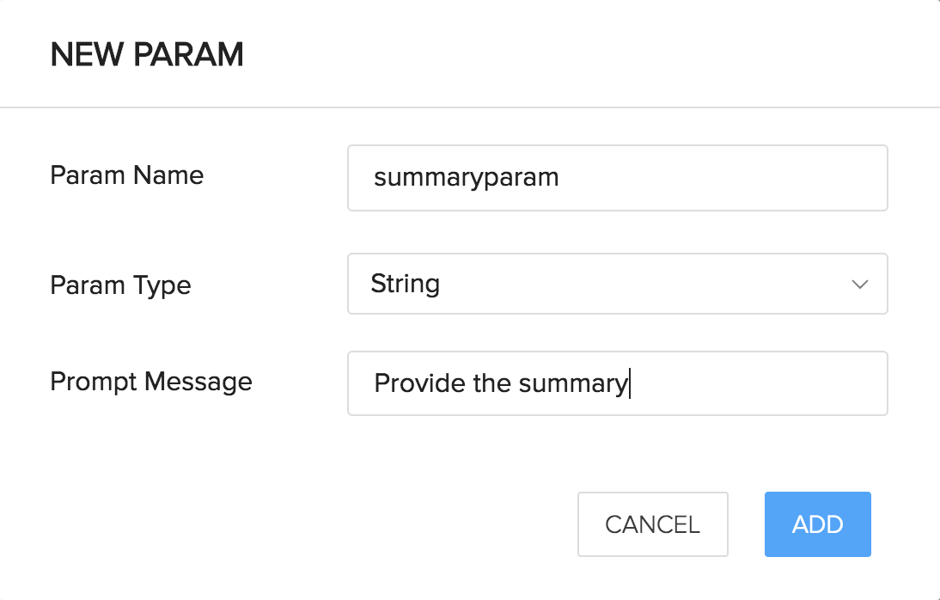
Task: Open the Param Type dropdown
Action: pos(618,284)
